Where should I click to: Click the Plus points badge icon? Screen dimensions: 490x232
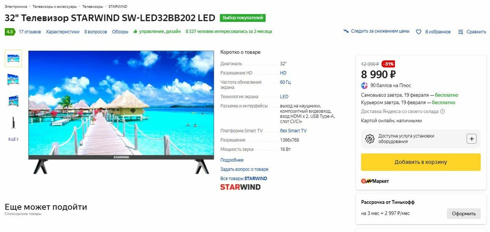click(364, 85)
